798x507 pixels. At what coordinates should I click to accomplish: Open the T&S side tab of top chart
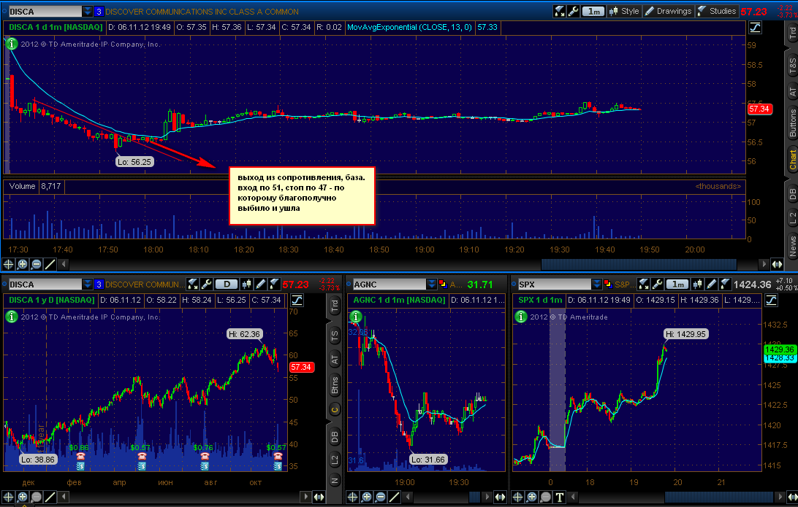792,66
